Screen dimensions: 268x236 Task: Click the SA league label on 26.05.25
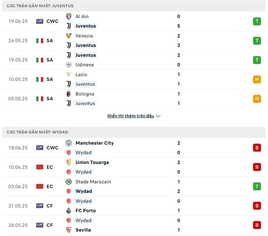(x=49, y=40)
